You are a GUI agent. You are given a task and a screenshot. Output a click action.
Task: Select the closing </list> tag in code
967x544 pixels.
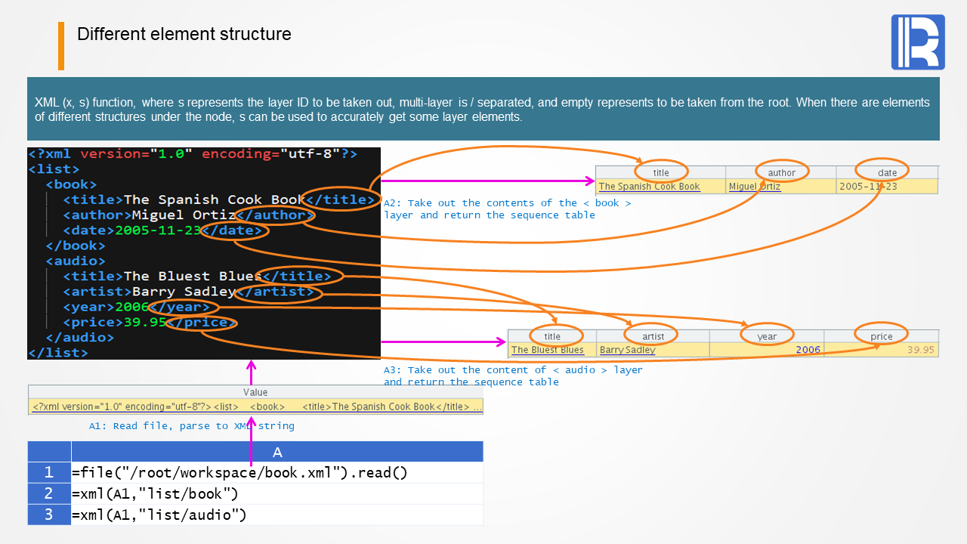coord(58,353)
